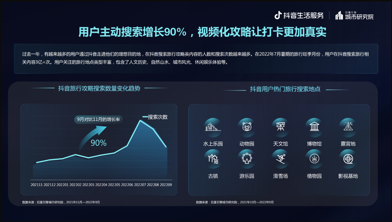Viewport: 392px width, 222px height.
Task: Click the 城市研究院 brand text
Action: (359, 17)
